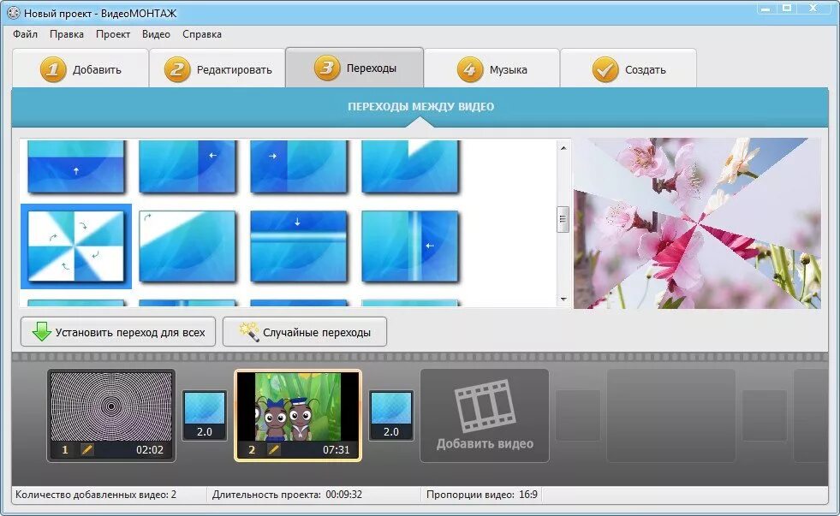Viewport: 840px width, 516px height.
Task: Click Пропорции видео 16:9 status text
Action: tap(482, 495)
